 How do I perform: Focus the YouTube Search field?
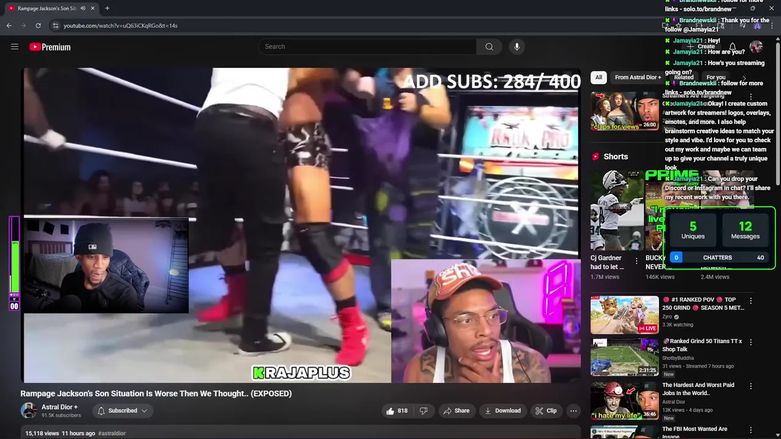click(x=367, y=46)
